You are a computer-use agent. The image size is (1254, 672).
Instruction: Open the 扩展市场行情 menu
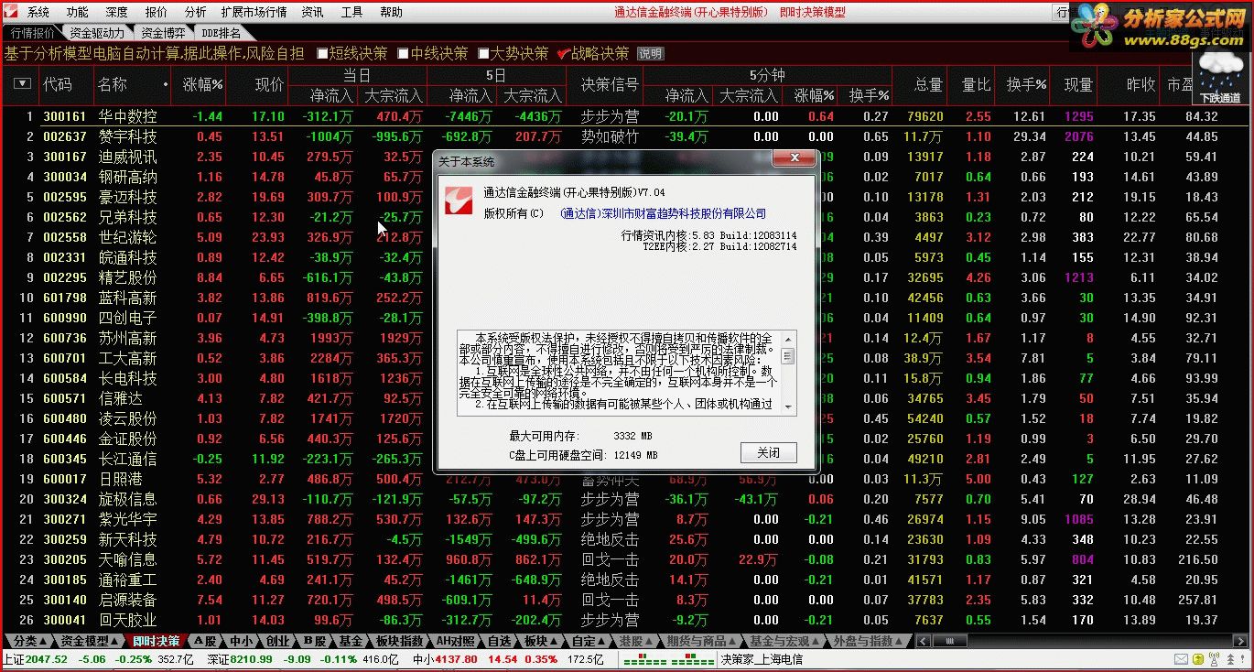pos(254,13)
